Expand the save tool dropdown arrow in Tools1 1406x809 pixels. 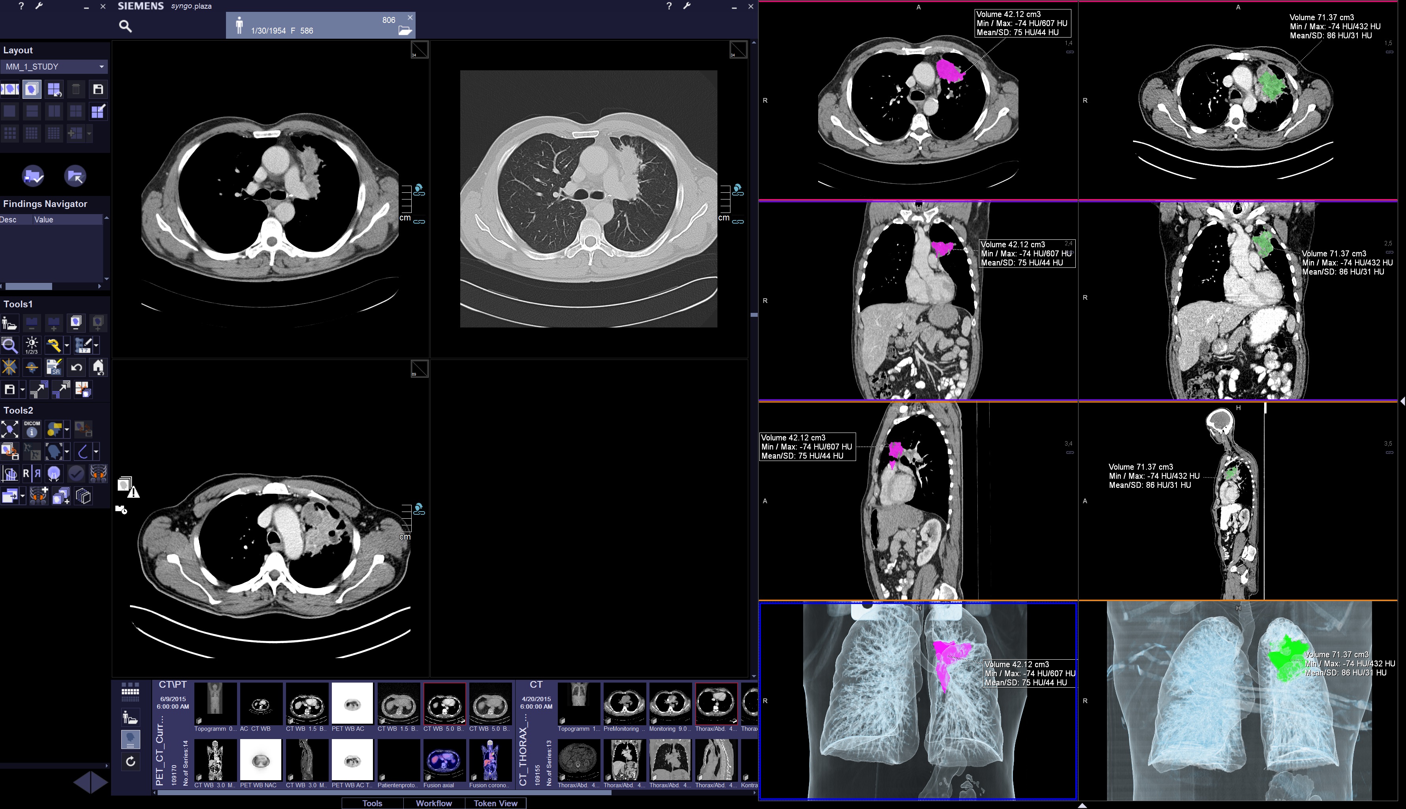(22, 389)
